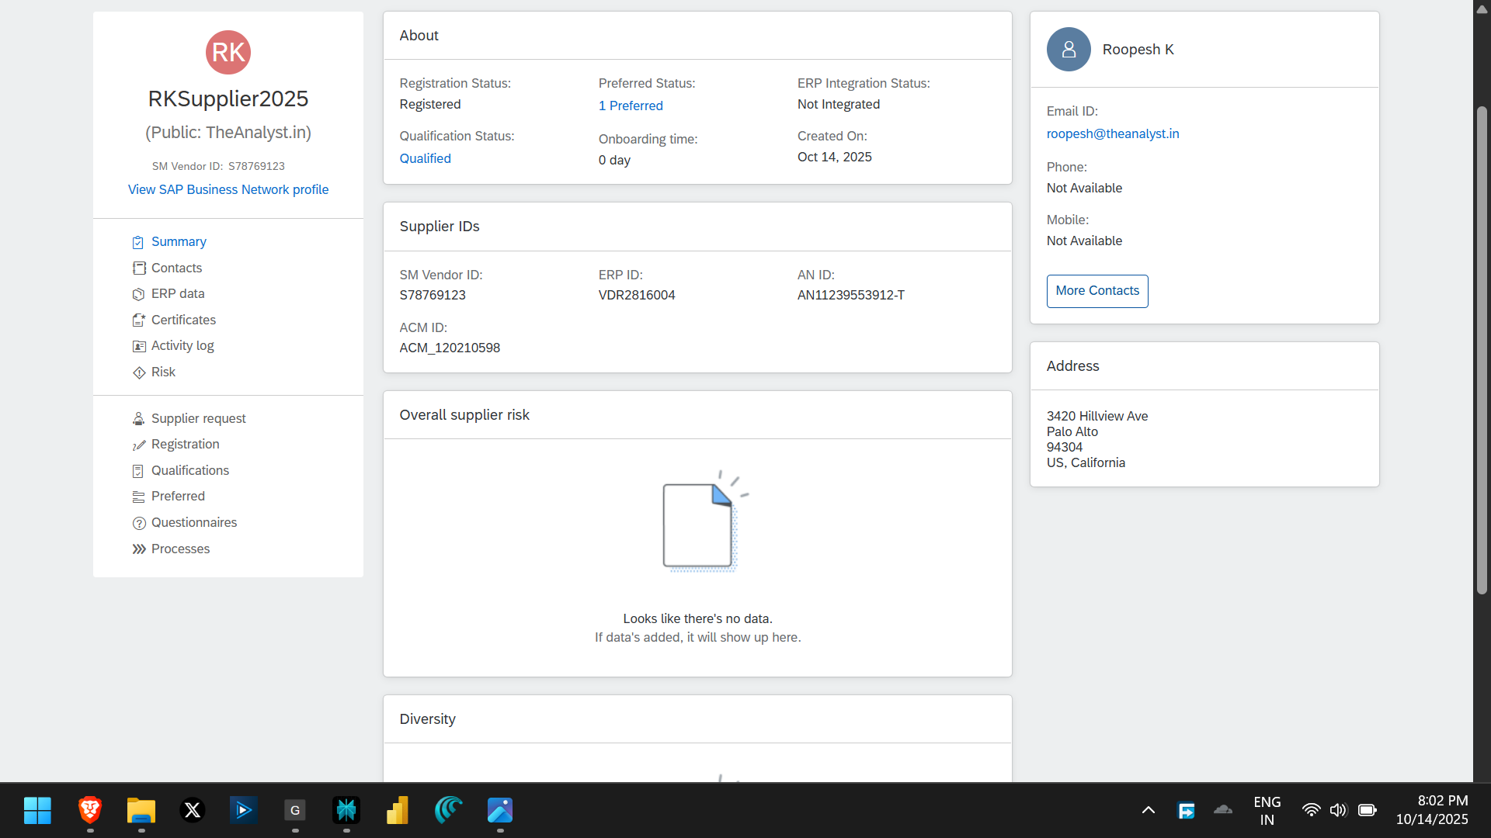Expand the system tray hidden icons chevron
1491x838 pixels.
1148,811
